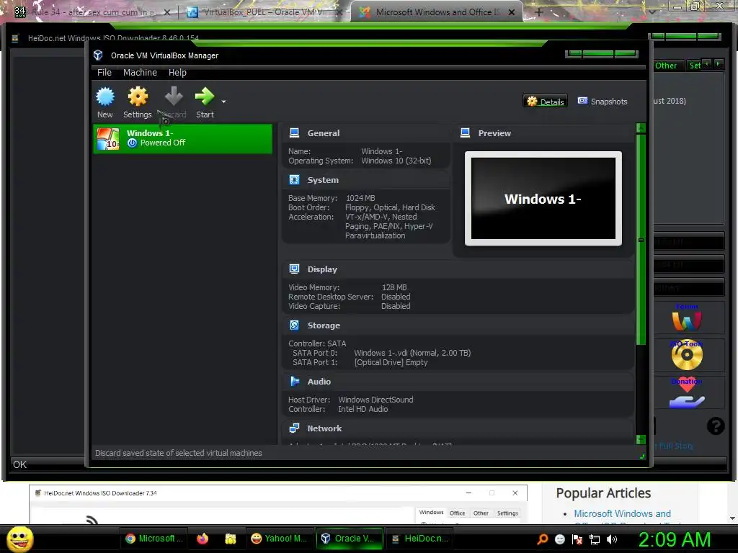Click the Audio section speaker icon
The width and height of the screenshot is (738, 553).
294,382
